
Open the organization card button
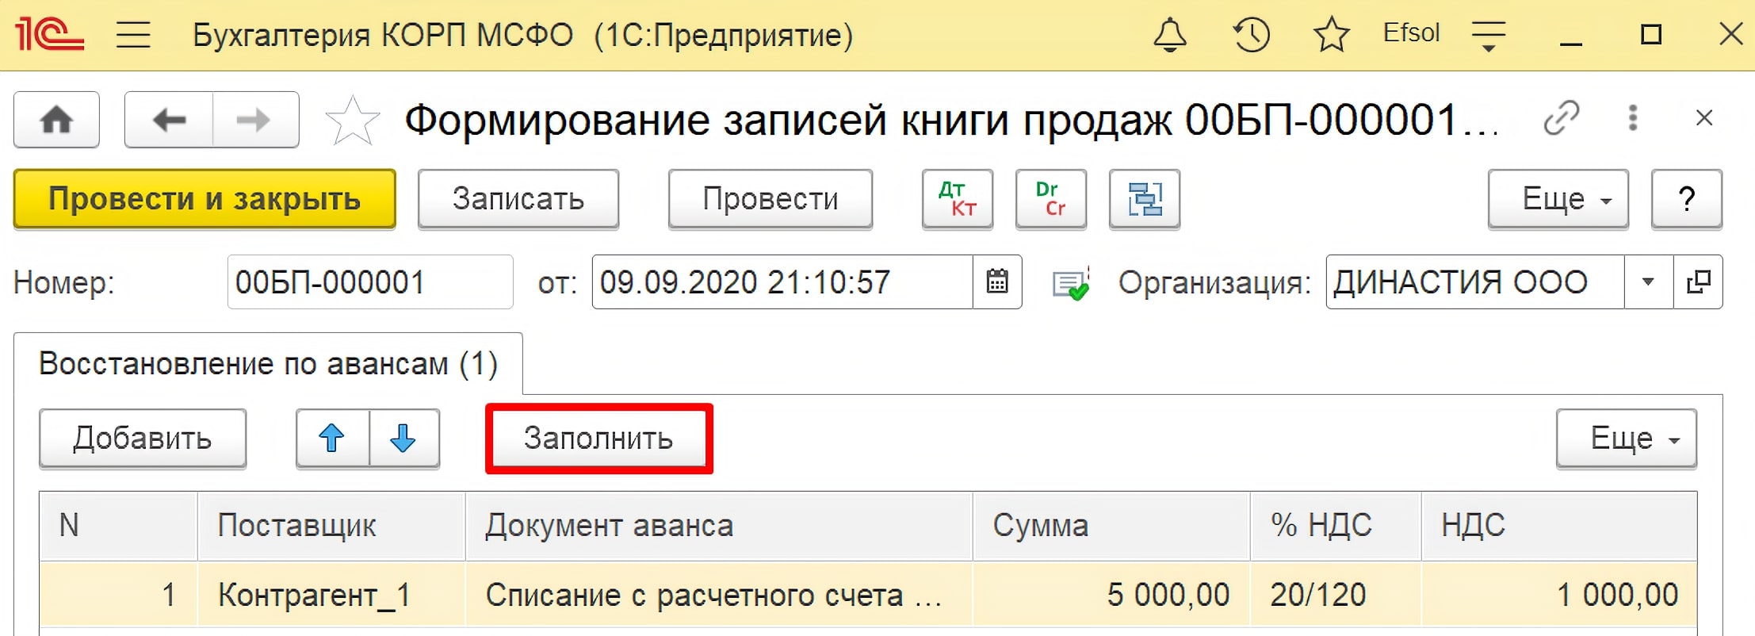1698,282
